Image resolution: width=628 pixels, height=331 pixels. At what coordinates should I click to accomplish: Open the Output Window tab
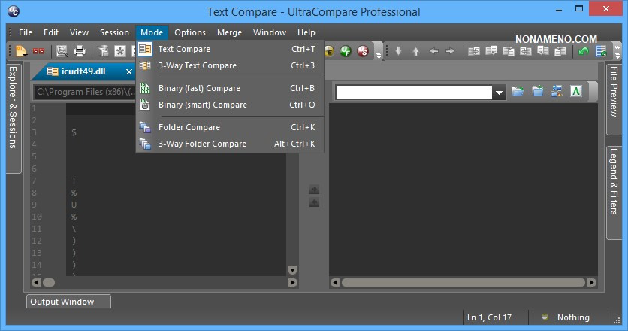[x=62, y=302]
